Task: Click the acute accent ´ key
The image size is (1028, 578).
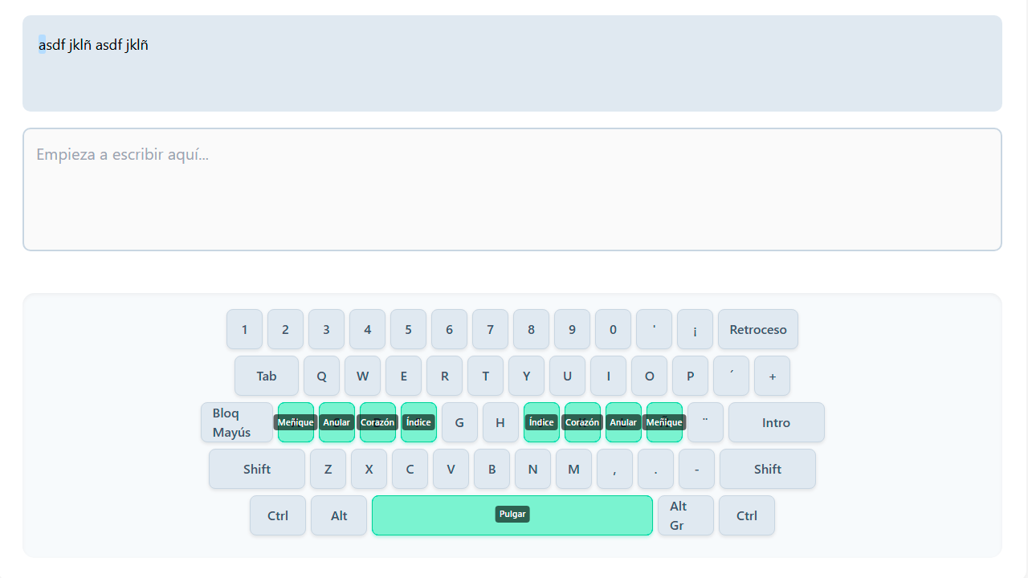Action: pyautogui.click(x=732, y=376)
